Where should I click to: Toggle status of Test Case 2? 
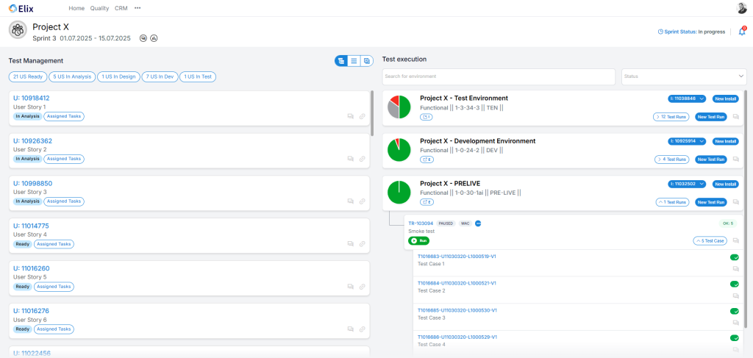(735, 284)
